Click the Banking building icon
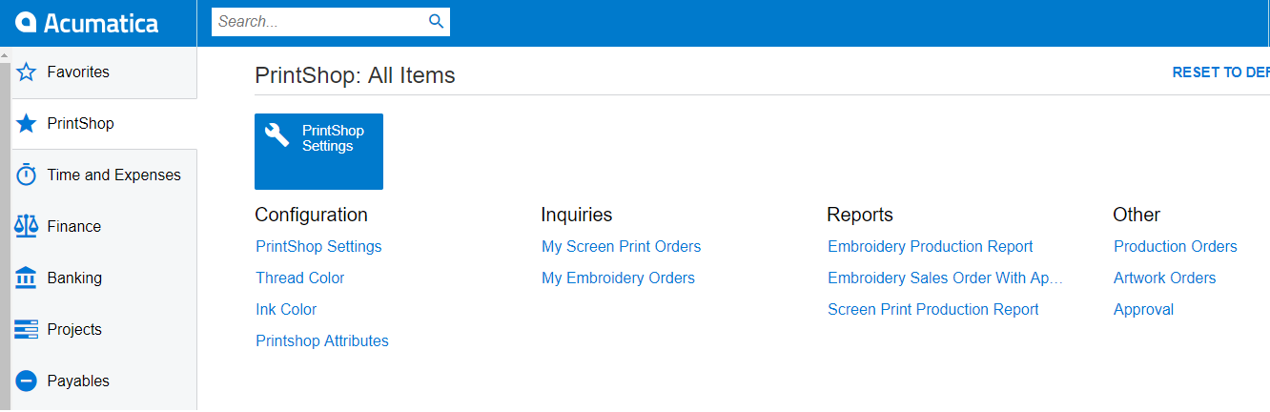 pyautogui.click(x=27, y=278)
